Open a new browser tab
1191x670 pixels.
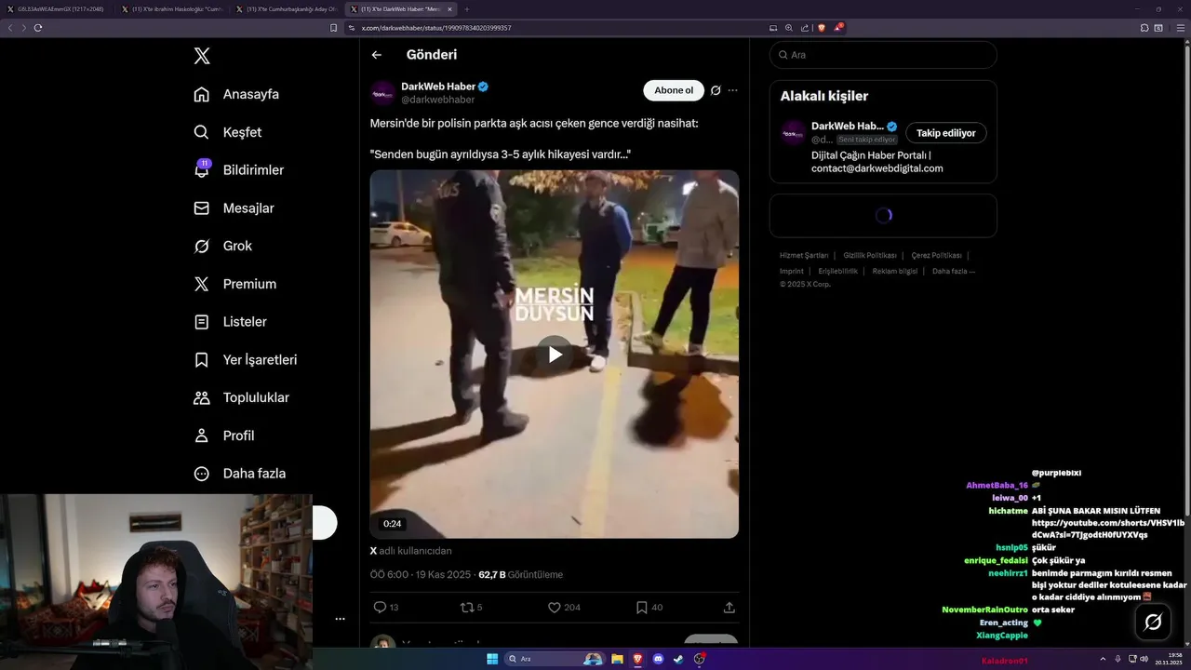[x=467, y=8]
